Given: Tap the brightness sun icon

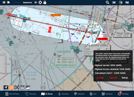Looking at the screenshot, I should pyautogui.click(x=36, y=2).
